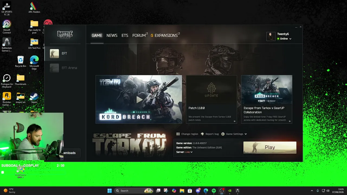The height and width of the screenshot is (195, 347).
Task: Open the EA SPORTS FC 26 desktop shortcut
Action: coord(7,9)
